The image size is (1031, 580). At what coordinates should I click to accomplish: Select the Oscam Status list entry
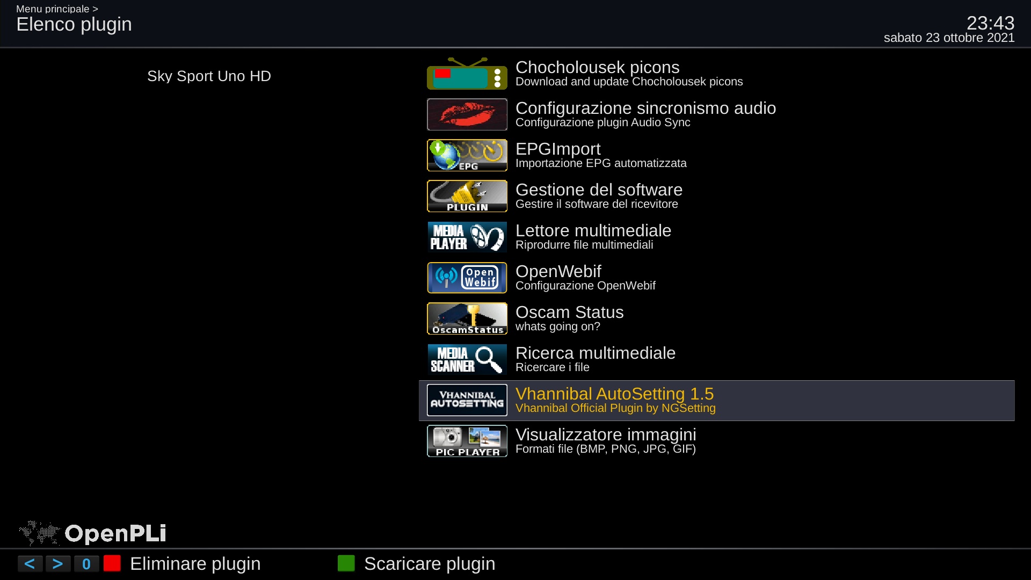click(717, 319)
